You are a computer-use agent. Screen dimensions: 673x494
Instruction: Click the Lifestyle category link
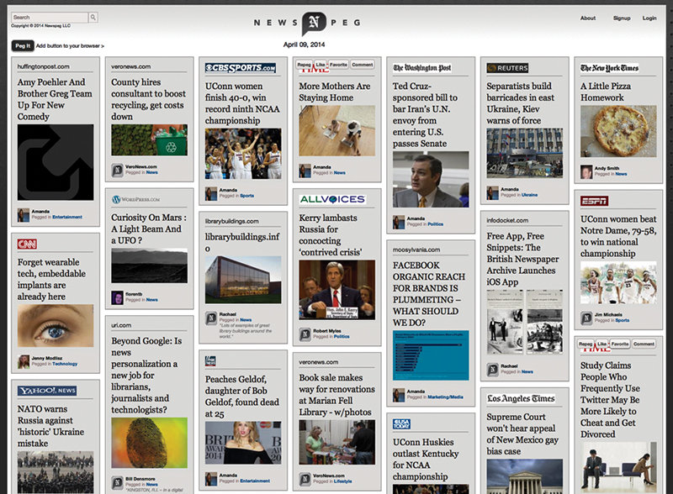pos(342,481)
